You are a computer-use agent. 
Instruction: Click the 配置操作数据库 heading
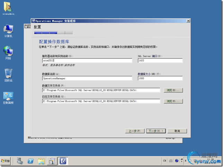[54, 42]
